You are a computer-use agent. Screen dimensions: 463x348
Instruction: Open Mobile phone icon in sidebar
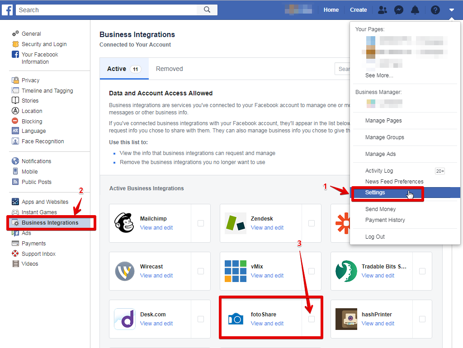coord(15,171)
